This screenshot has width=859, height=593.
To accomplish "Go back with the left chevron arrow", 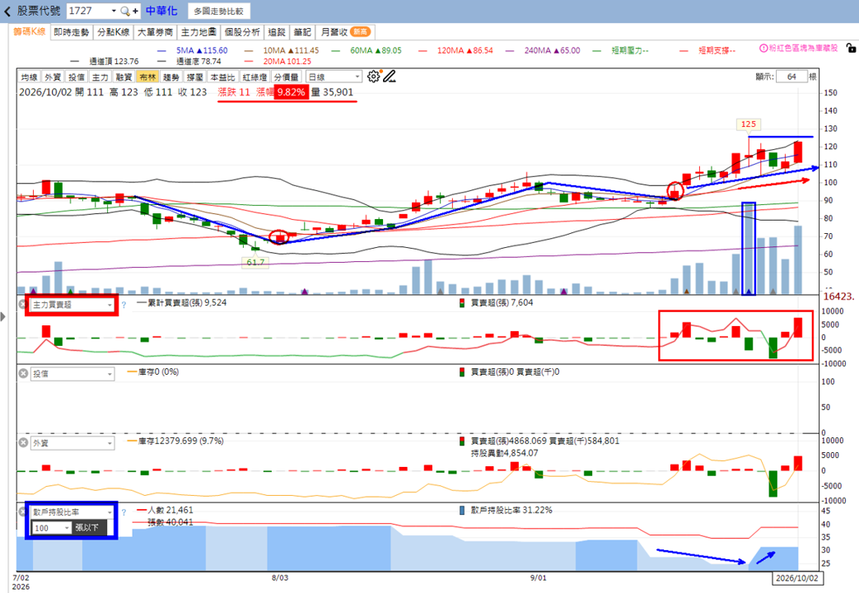I will coord(7,11).
